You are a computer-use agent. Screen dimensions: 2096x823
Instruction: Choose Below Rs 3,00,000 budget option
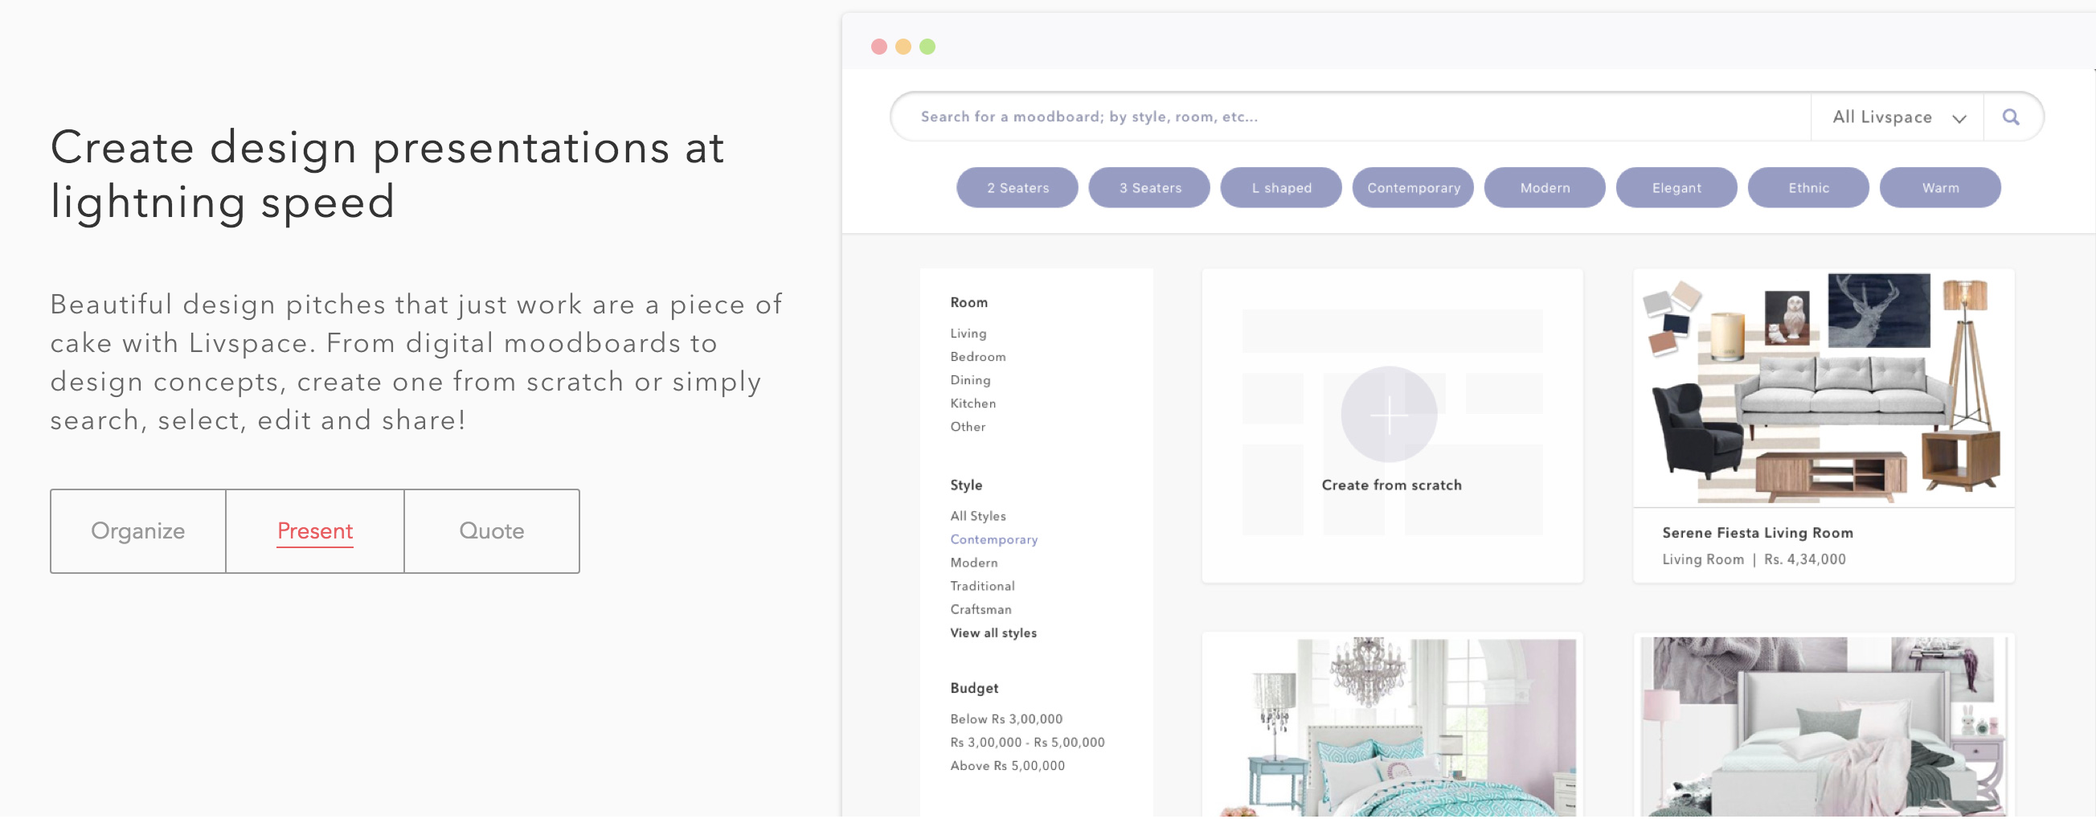pos(1005,719)
